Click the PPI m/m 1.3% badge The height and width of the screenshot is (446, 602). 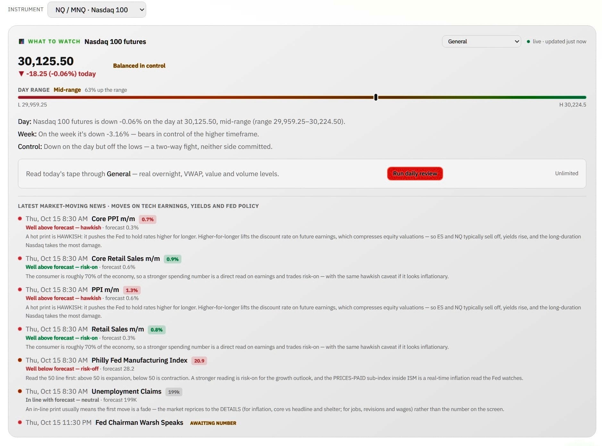132,290
